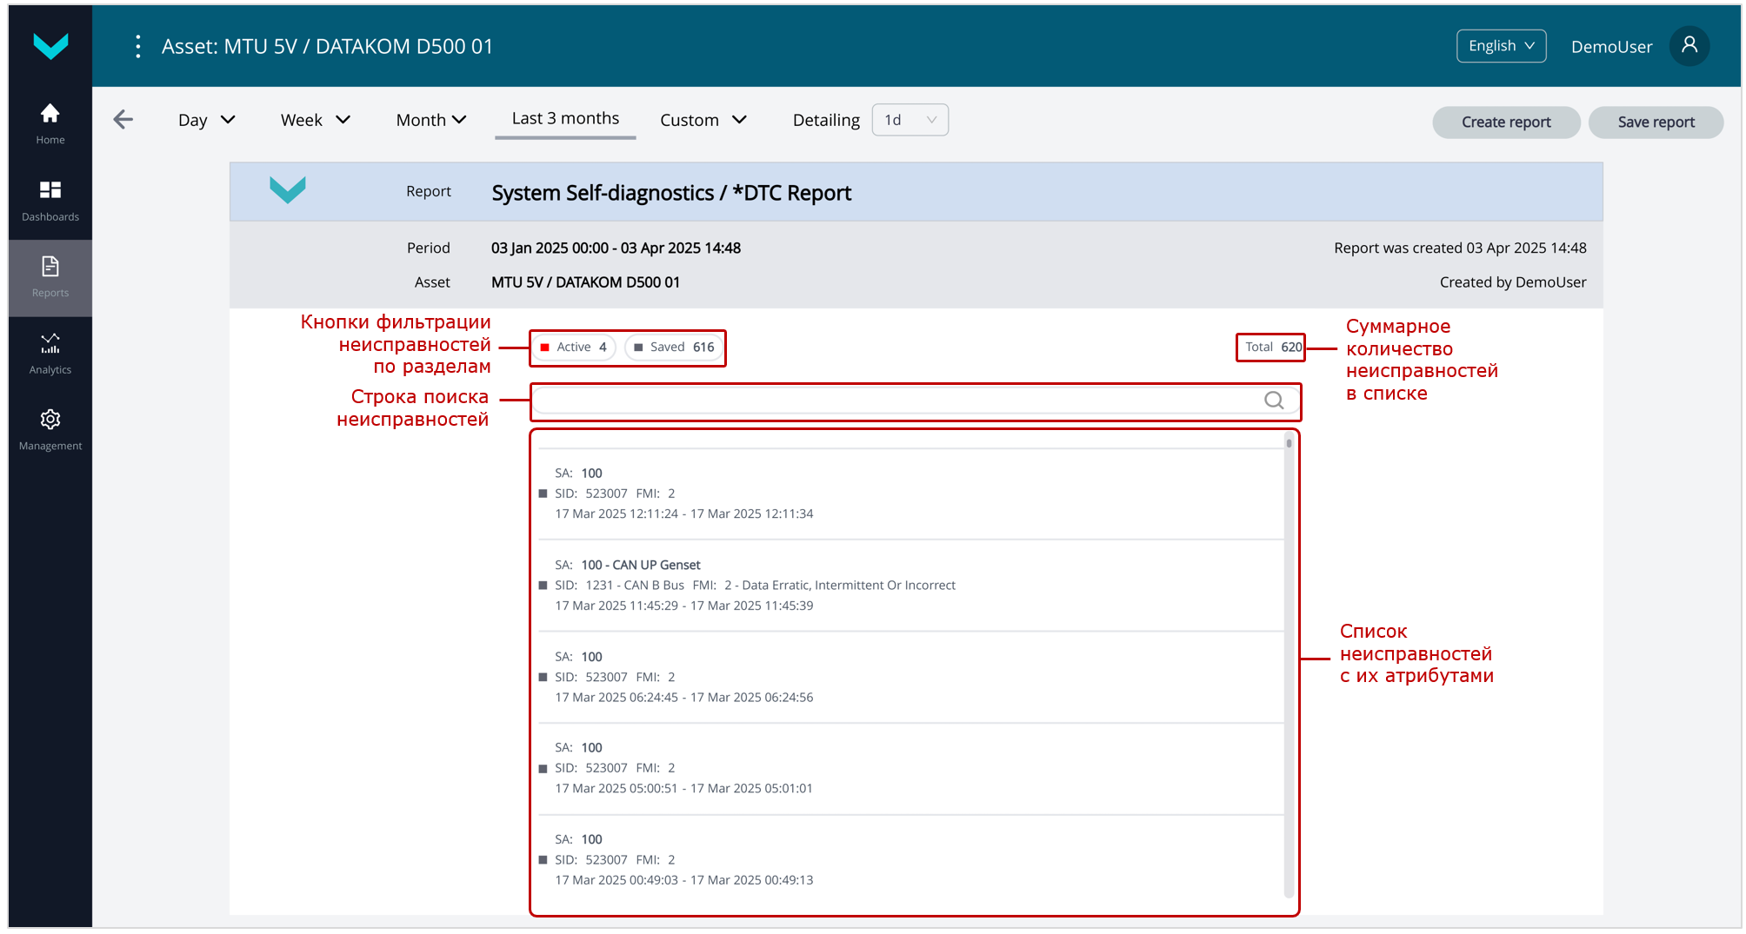Screen dimensions: 1746x934
Task: Open the Home page from sidebar
Action: click(50, 123)
